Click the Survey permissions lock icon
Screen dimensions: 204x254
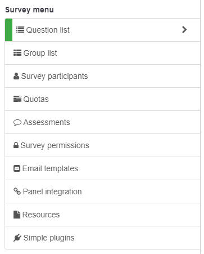[x=16, y=145]
